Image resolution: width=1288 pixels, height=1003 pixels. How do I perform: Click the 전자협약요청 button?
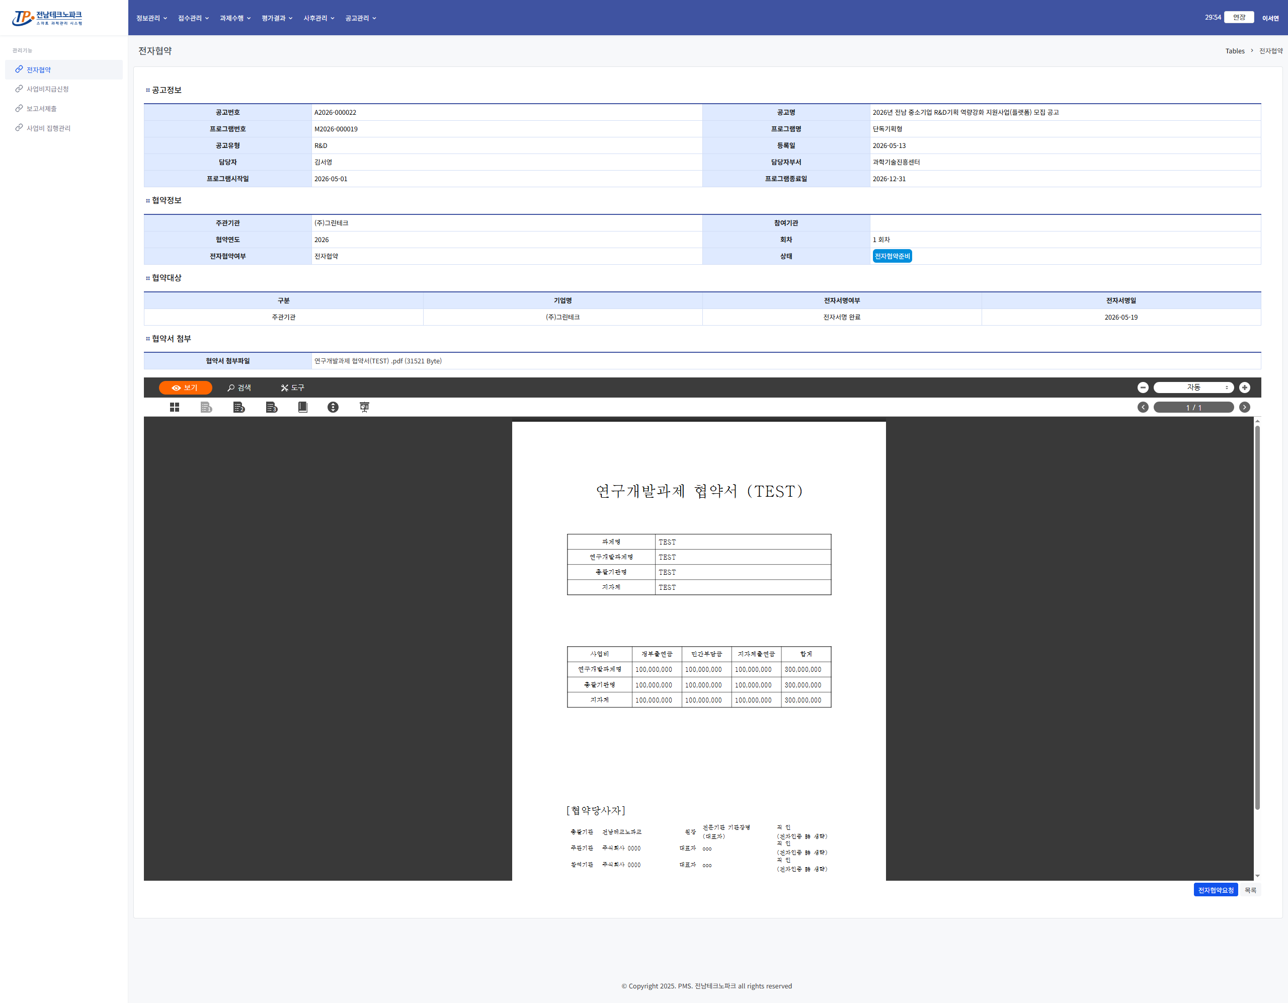tap(1216, 890)
